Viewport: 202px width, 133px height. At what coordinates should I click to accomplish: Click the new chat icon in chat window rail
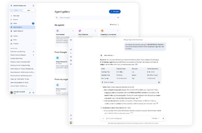click(71, 50)
